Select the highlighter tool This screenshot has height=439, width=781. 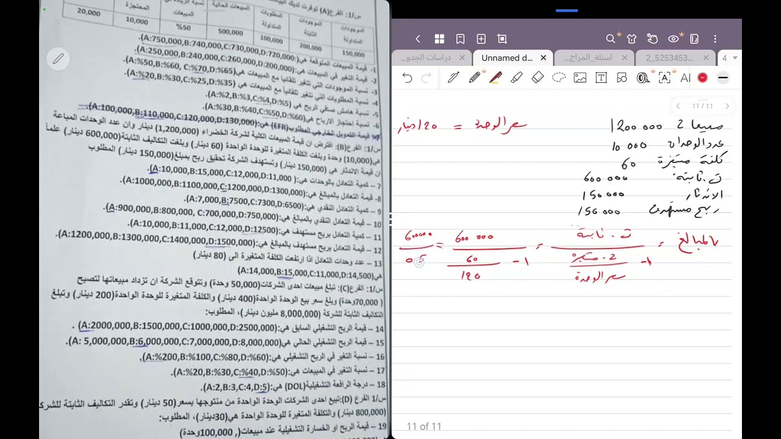[516, 78]
